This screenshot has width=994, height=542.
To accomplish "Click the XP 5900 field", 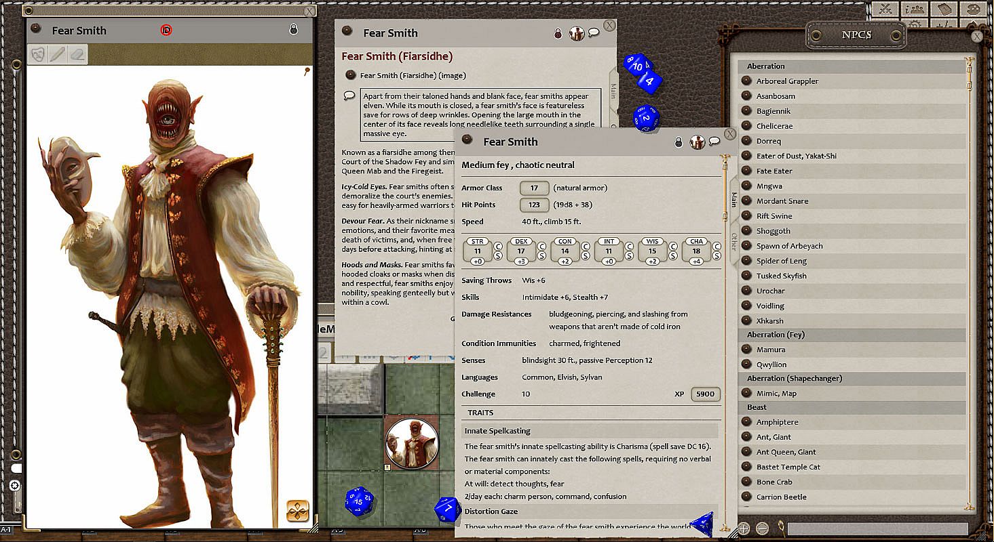I will [706, 394].
